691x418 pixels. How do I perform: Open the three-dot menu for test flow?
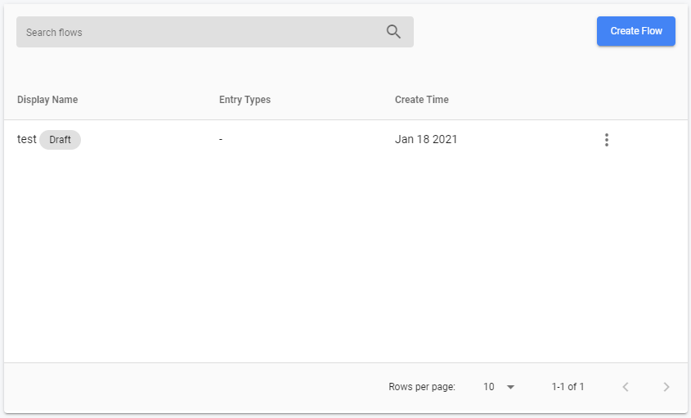tap(607, 140)
